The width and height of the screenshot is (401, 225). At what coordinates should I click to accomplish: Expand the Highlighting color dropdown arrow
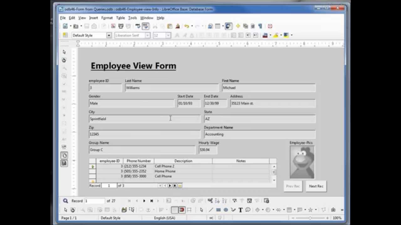tap(281, 35)
